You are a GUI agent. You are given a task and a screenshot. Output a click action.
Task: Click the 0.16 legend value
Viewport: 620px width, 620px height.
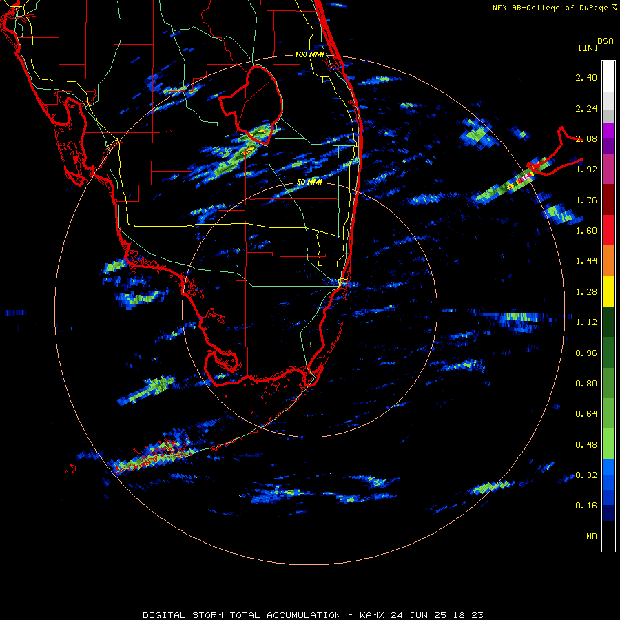tap(586, 506)
